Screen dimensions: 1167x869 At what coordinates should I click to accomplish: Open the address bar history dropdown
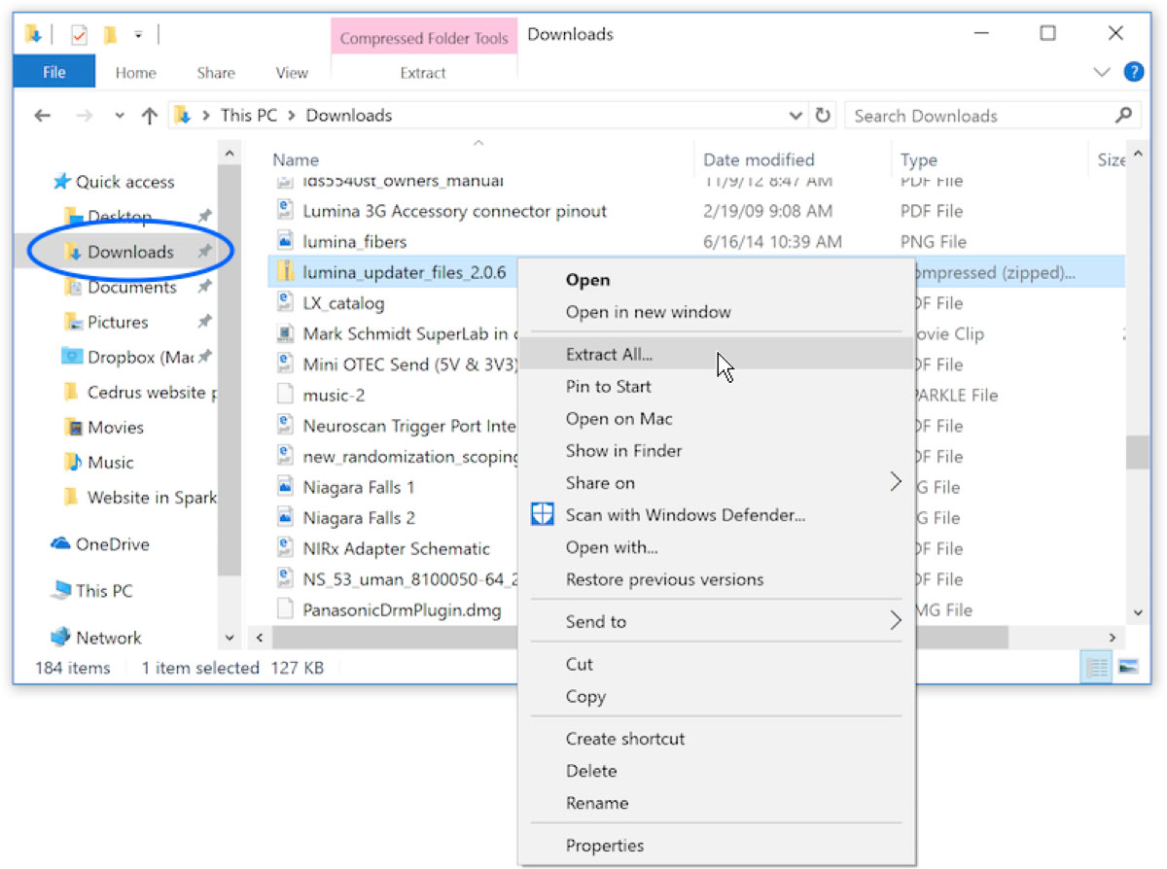click(796, 116)
